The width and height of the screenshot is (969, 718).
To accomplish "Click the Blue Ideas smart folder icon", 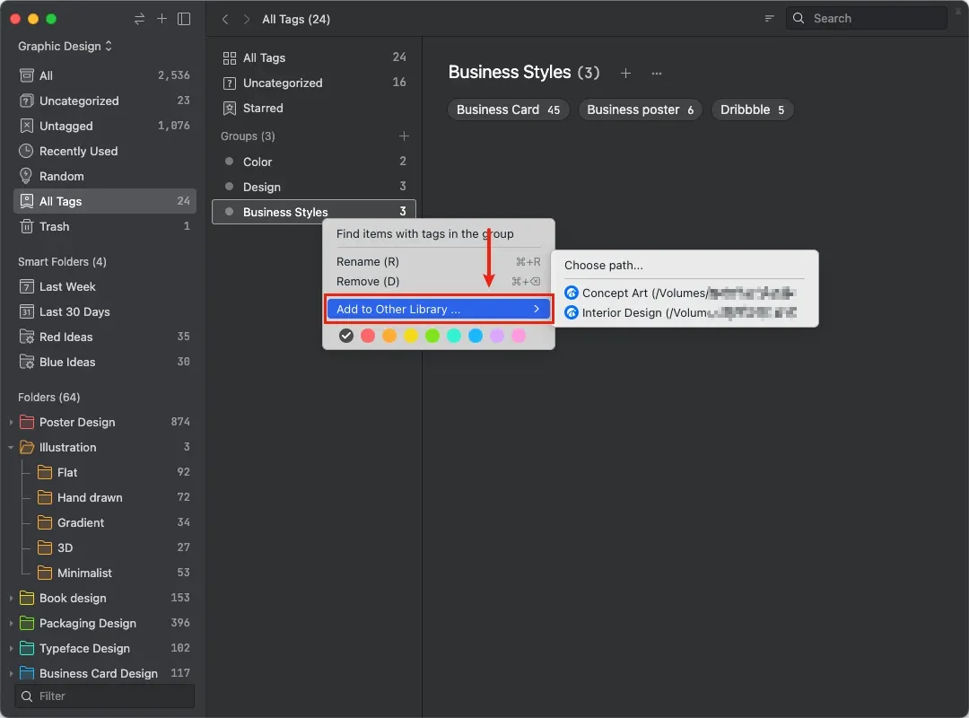I will click(27, 362).
